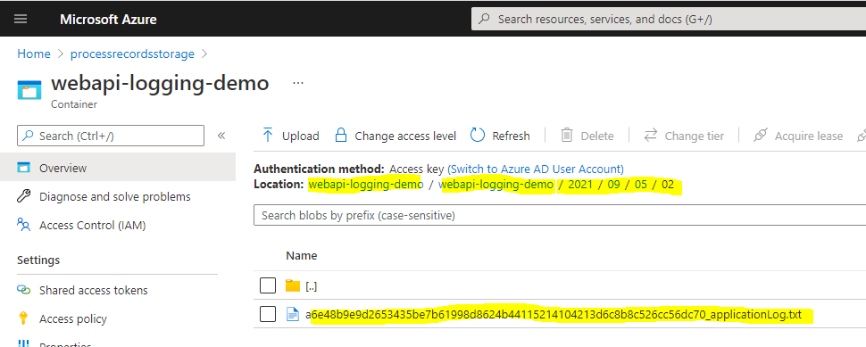Click the Acquire lease plug icon
Viewport: 866px width, 347px height.
[761, 136]
